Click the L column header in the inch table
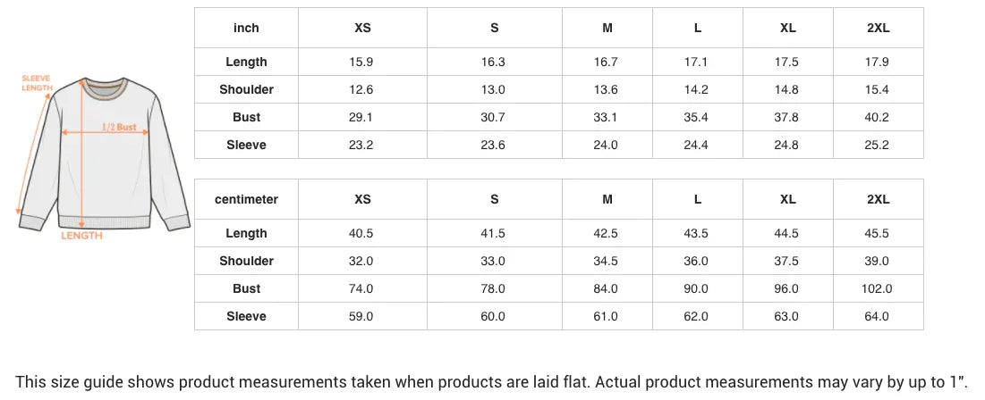 click(697, 28)
